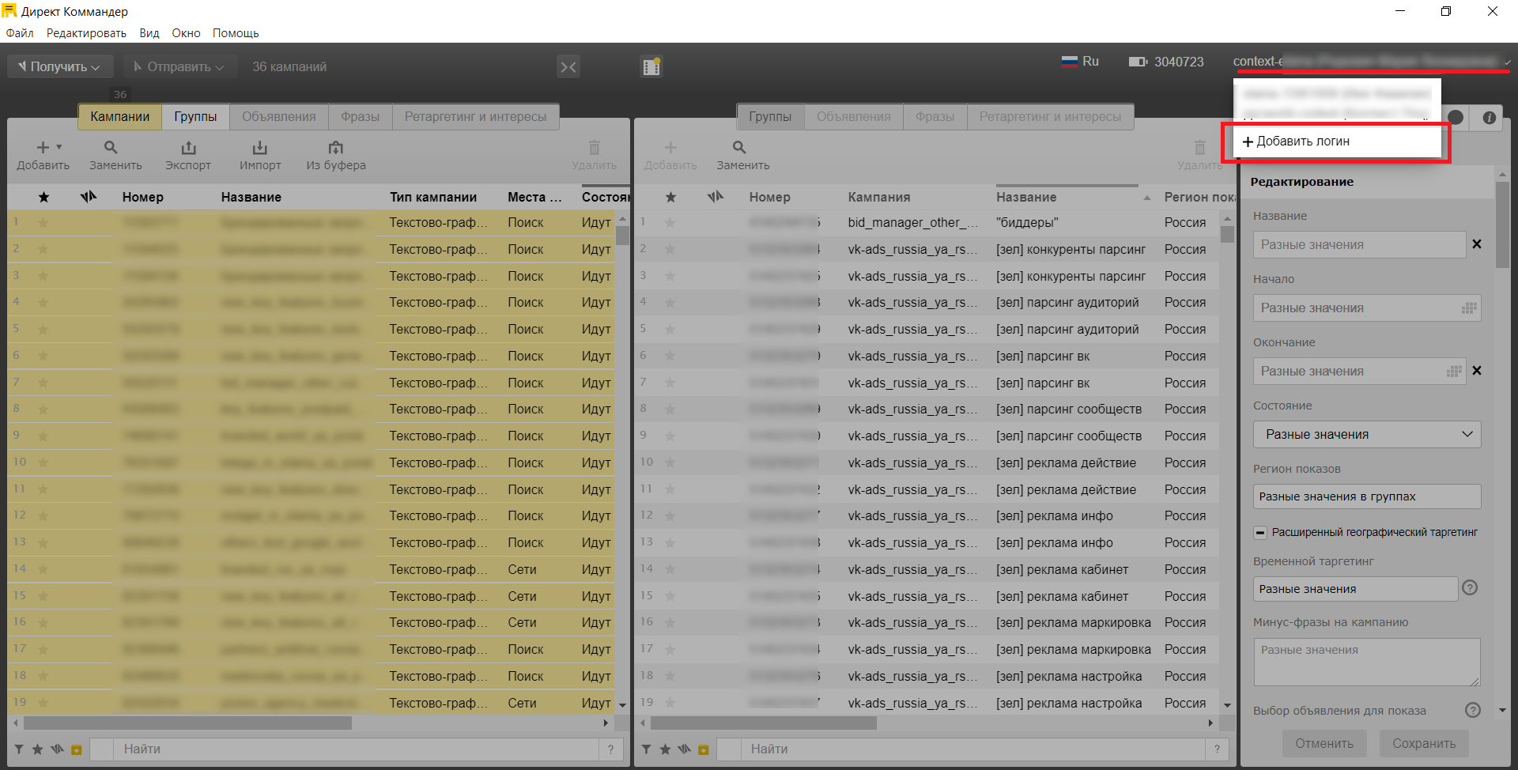Toggle the star filter under groups list
Image resolution: width=1518 pixels, height=770 pixels.
click(665, 749)
